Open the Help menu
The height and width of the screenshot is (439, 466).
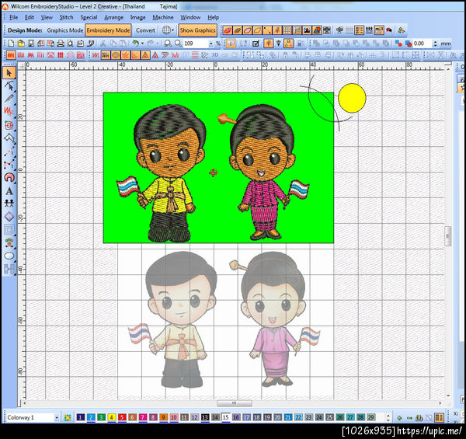(x=213, y=18)
